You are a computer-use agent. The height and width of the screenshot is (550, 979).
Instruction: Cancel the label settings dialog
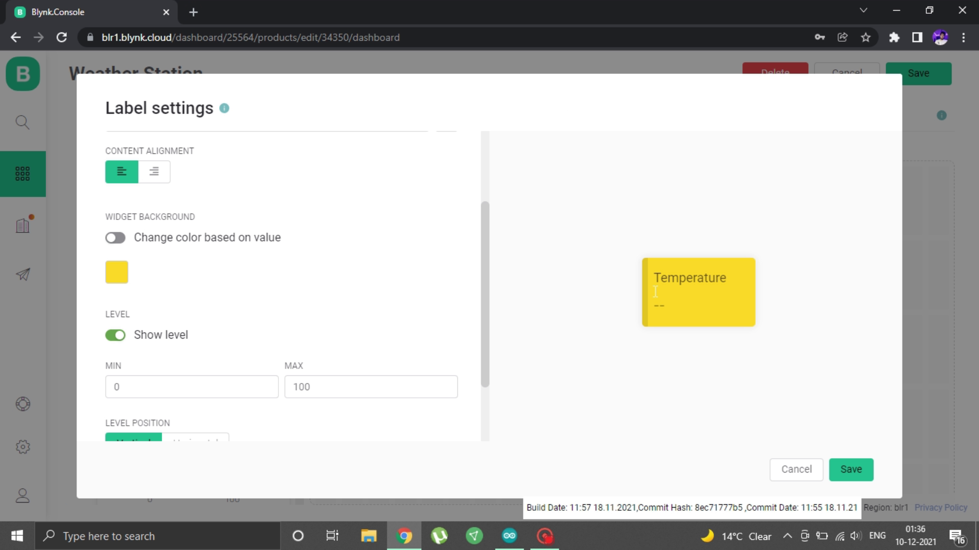(x=796, y=470)
